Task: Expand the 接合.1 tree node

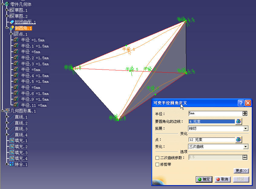Action: click(7, 164)
